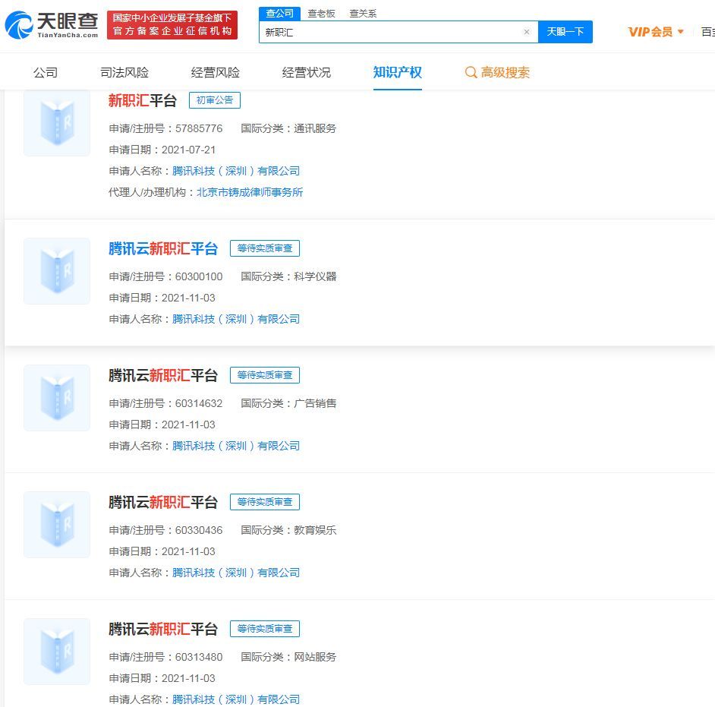Viewport: 715px width, 707px height.
Task: Open trademark thumbnail for 57885776
Action: tap(57, 123)
